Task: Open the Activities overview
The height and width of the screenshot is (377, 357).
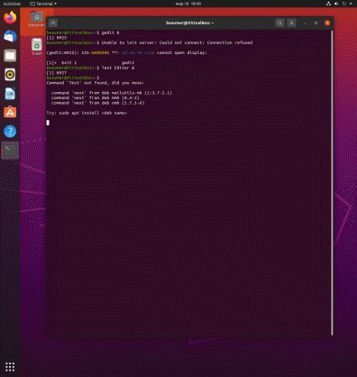Action: point(12,4)
